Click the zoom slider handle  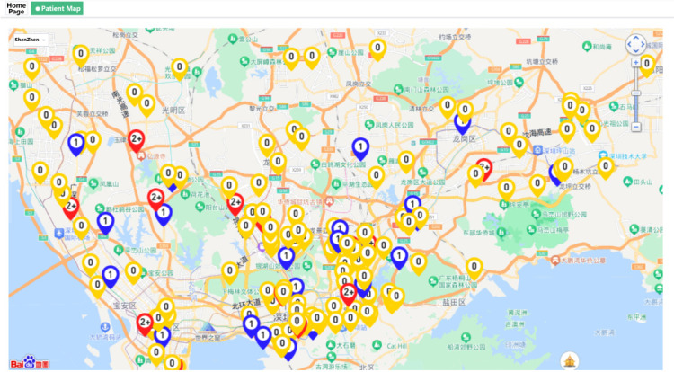pyautogui.click(x=636, y=93)
